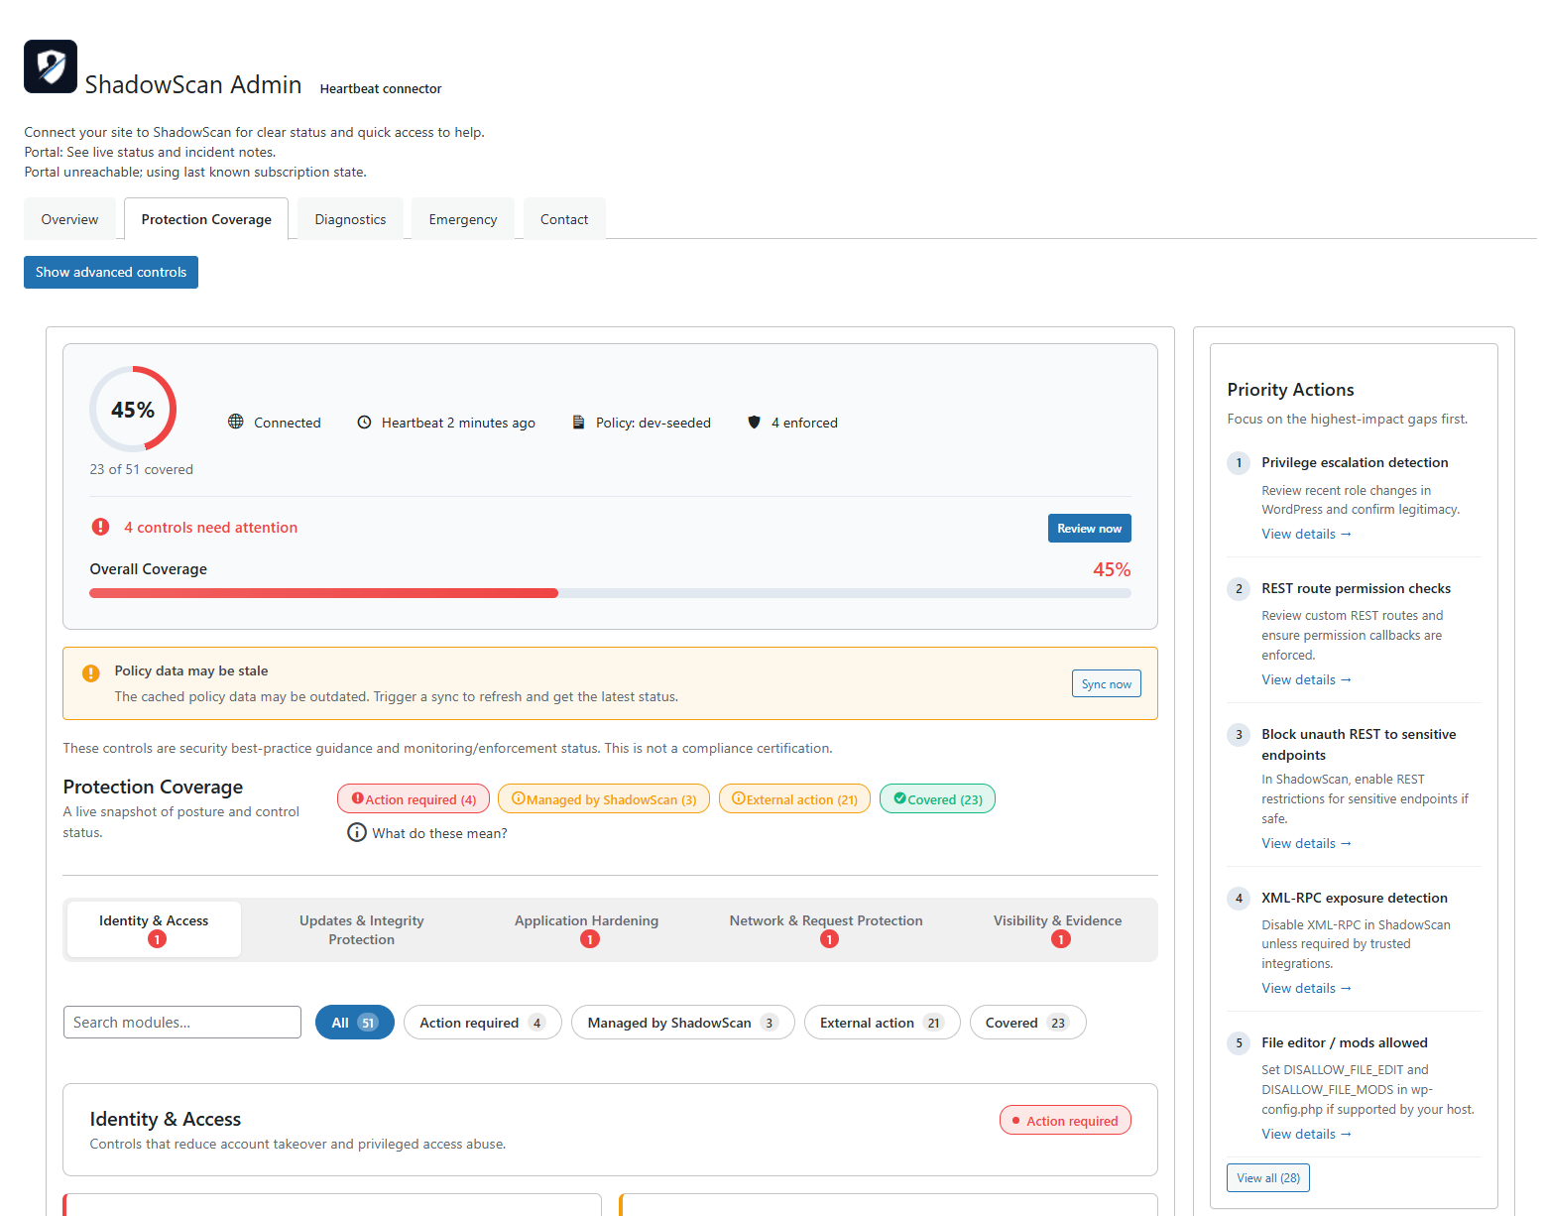Click the orange warning icon in stale policy notice
This screenshot has width=1544, height=1216.
point(91,673)
